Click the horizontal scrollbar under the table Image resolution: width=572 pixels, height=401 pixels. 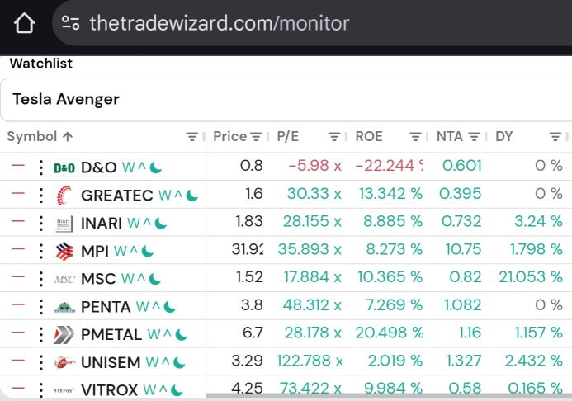pos(389,395)
